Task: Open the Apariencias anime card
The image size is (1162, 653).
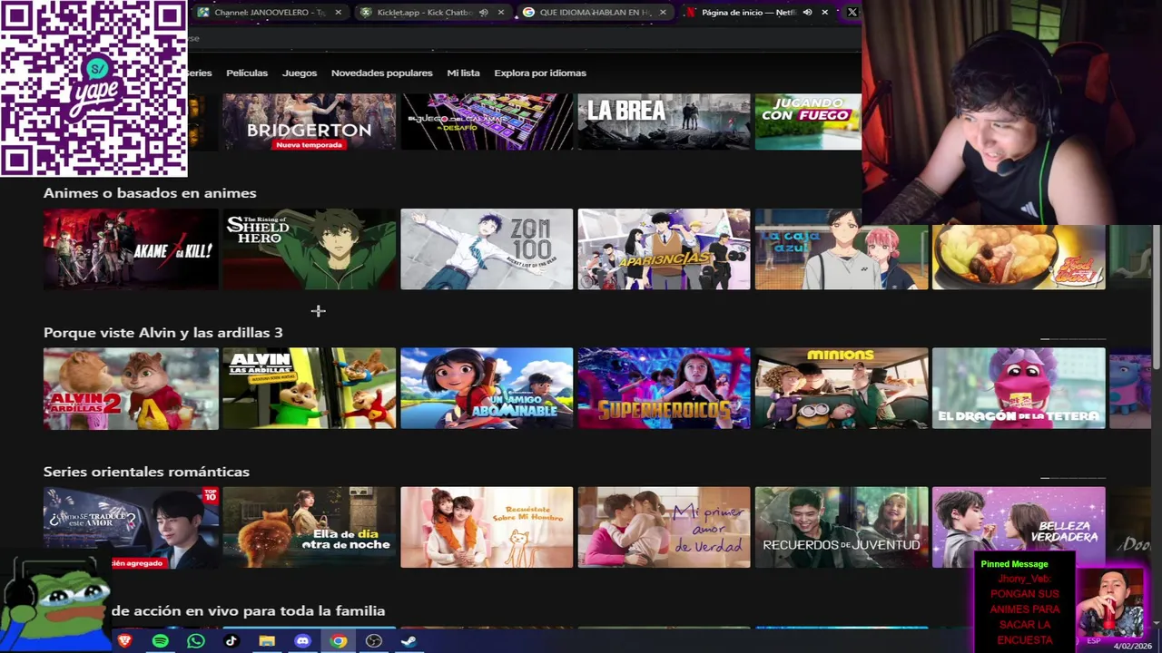Action: click(665, 249)
